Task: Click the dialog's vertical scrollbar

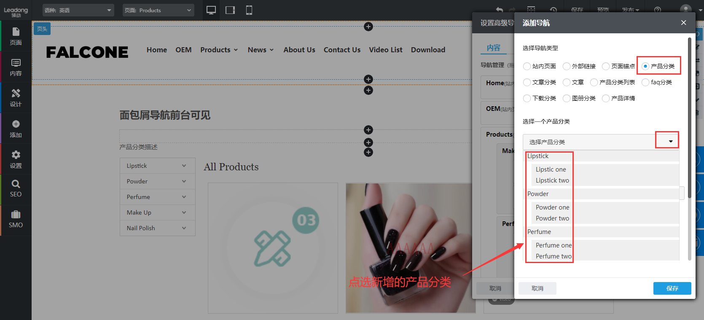Action: pyautogui.click(x=689, y=118)
